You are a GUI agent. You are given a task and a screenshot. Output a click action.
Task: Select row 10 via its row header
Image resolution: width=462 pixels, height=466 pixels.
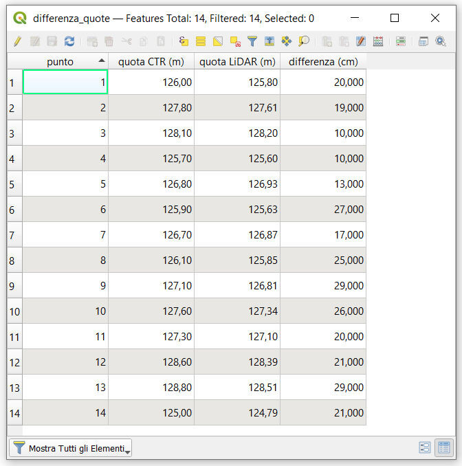(x=14, y=311)
